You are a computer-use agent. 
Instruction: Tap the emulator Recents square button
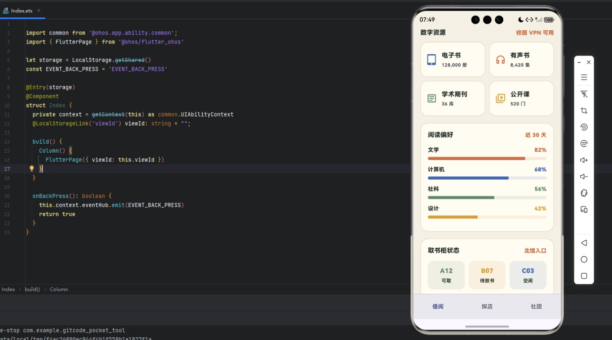pyautogui.click(x=584, y=276)
